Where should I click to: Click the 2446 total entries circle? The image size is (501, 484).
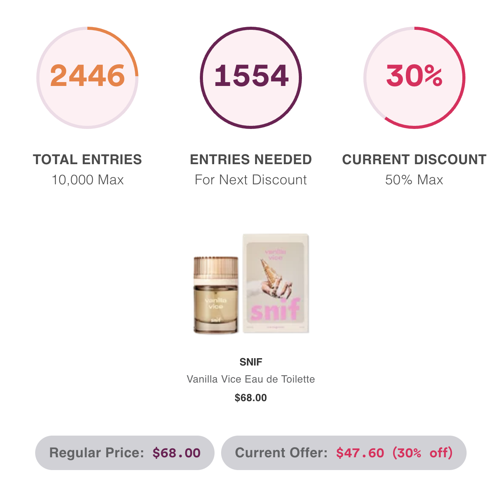click(87, 77)
